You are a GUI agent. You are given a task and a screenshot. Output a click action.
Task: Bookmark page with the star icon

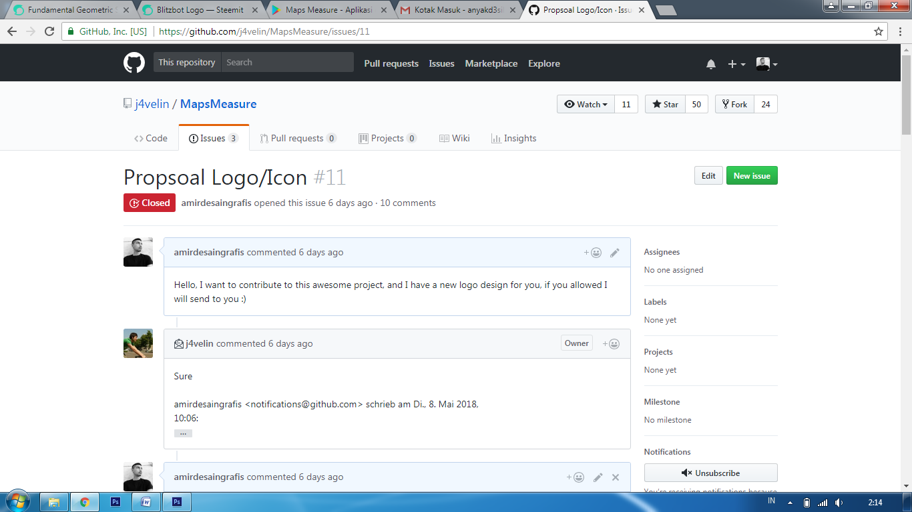click(x=879, y=31)
